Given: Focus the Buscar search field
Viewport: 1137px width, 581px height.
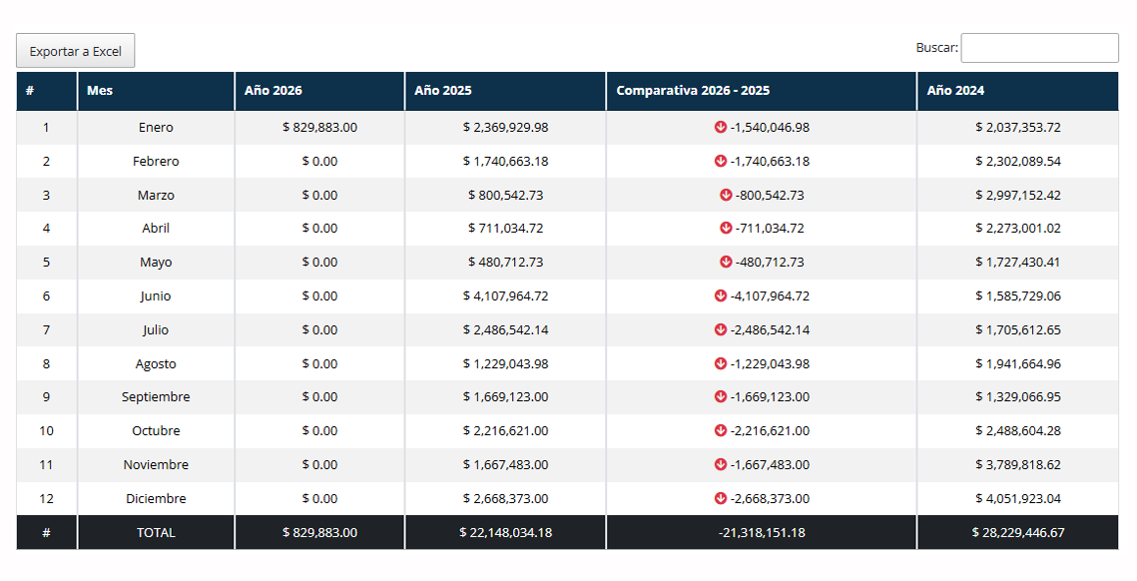Looking at the screenshot, I should 1038,48.
